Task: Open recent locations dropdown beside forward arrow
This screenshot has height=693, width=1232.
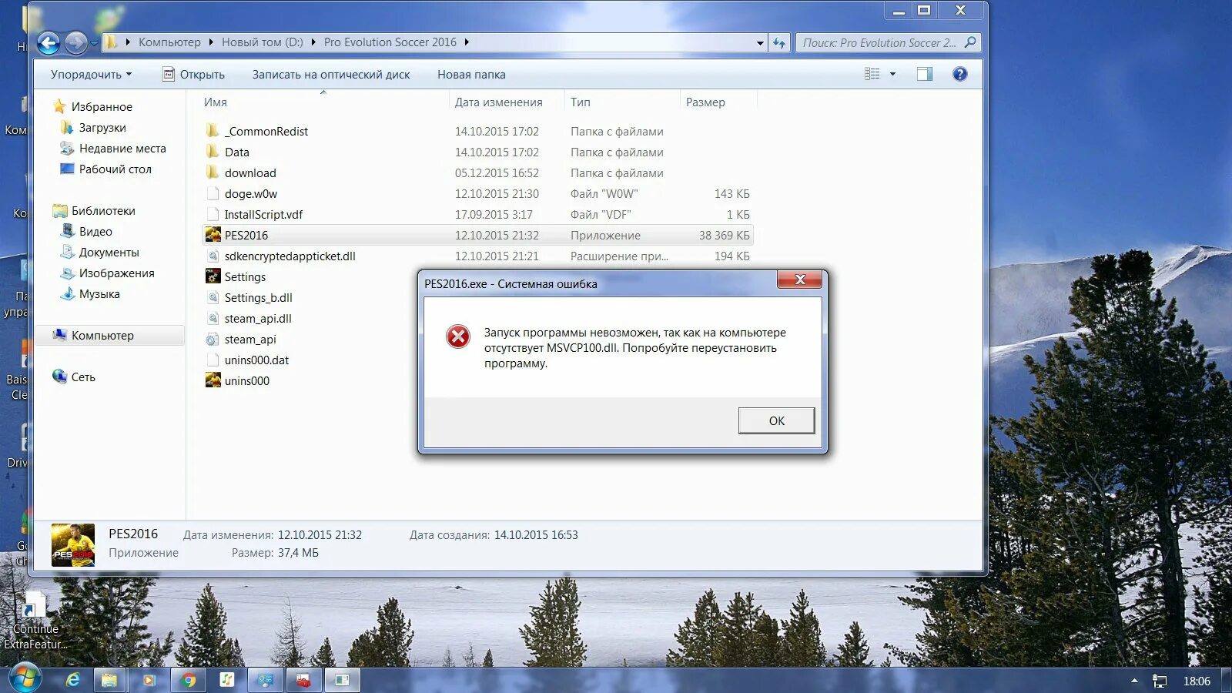Action: pos(94,43)
